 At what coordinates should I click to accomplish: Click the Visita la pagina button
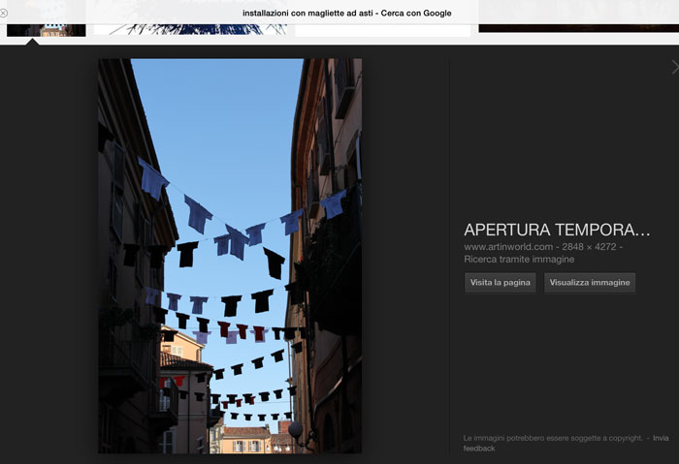(x=501, y=283)
